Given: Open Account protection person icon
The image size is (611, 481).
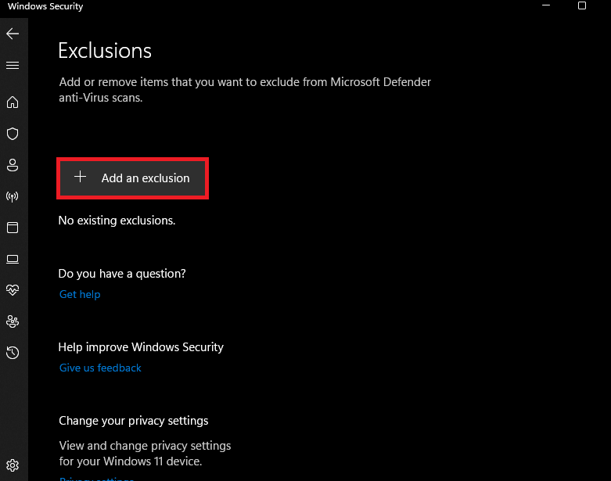Looking at the screenshot, I should tap(13, 165).
